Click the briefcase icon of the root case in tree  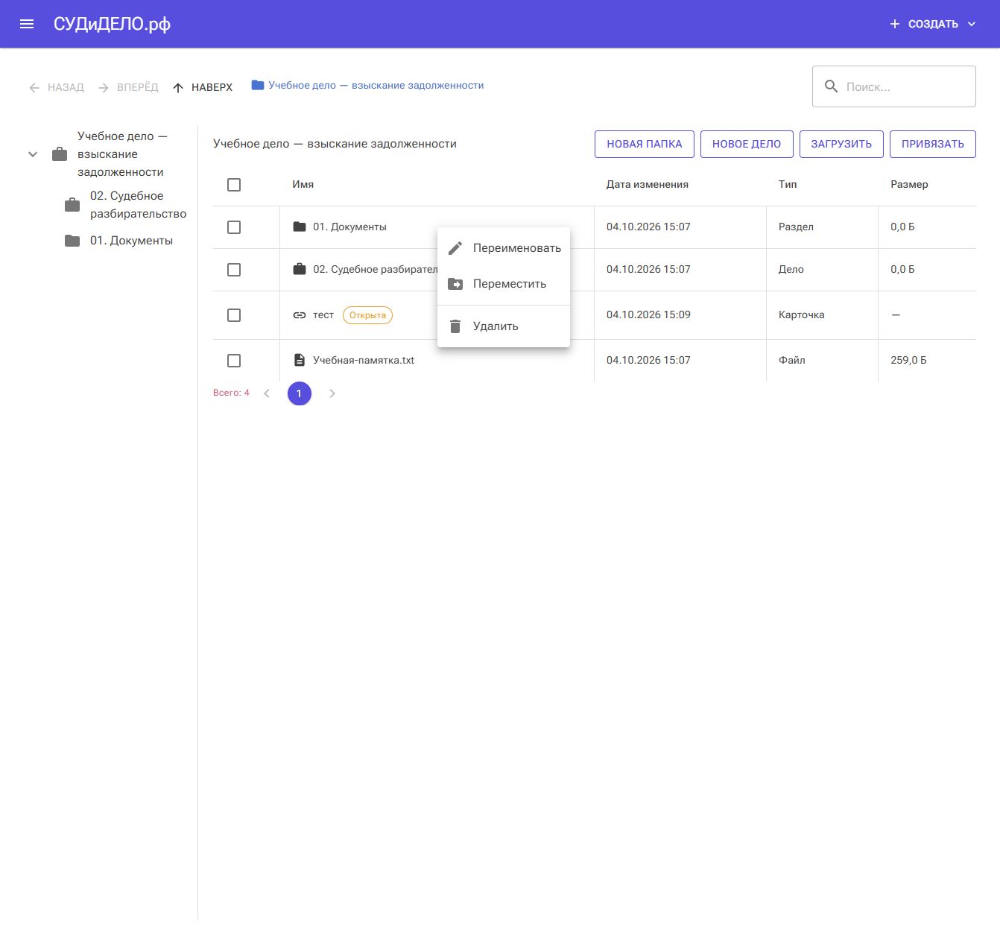pos(60,154)
